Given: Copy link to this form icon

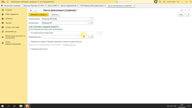Looking at the screenshot, I should pyautogui.click(x=181, y=10).
